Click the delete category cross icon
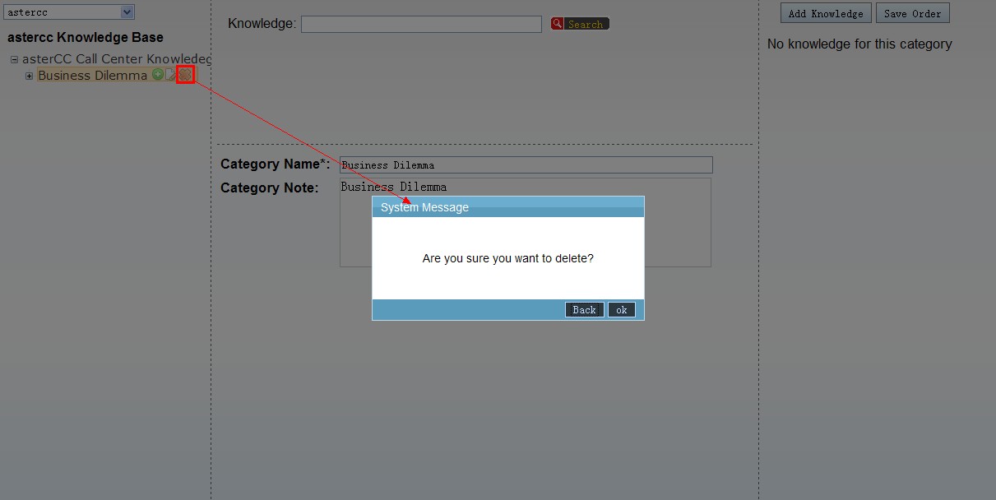996x500 pixels. 185,75
